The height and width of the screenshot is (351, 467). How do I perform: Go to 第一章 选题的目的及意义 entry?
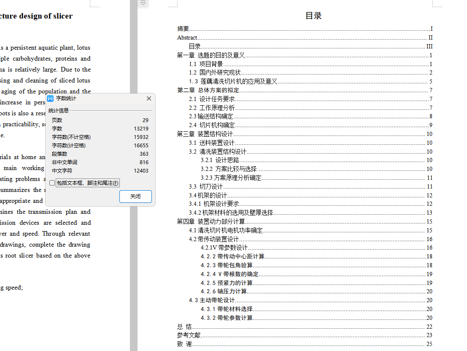tap(305, 55)
